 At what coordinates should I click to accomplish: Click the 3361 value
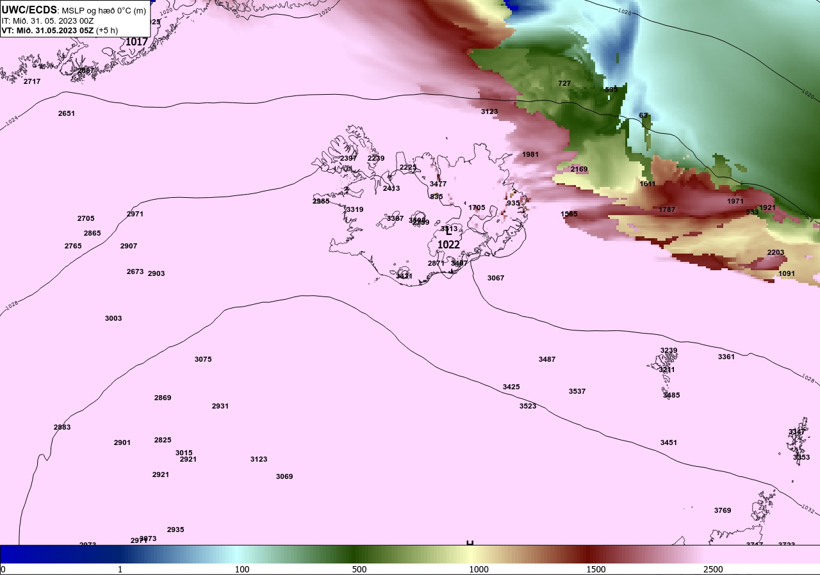pyautogui.click(x=726, y=357)
